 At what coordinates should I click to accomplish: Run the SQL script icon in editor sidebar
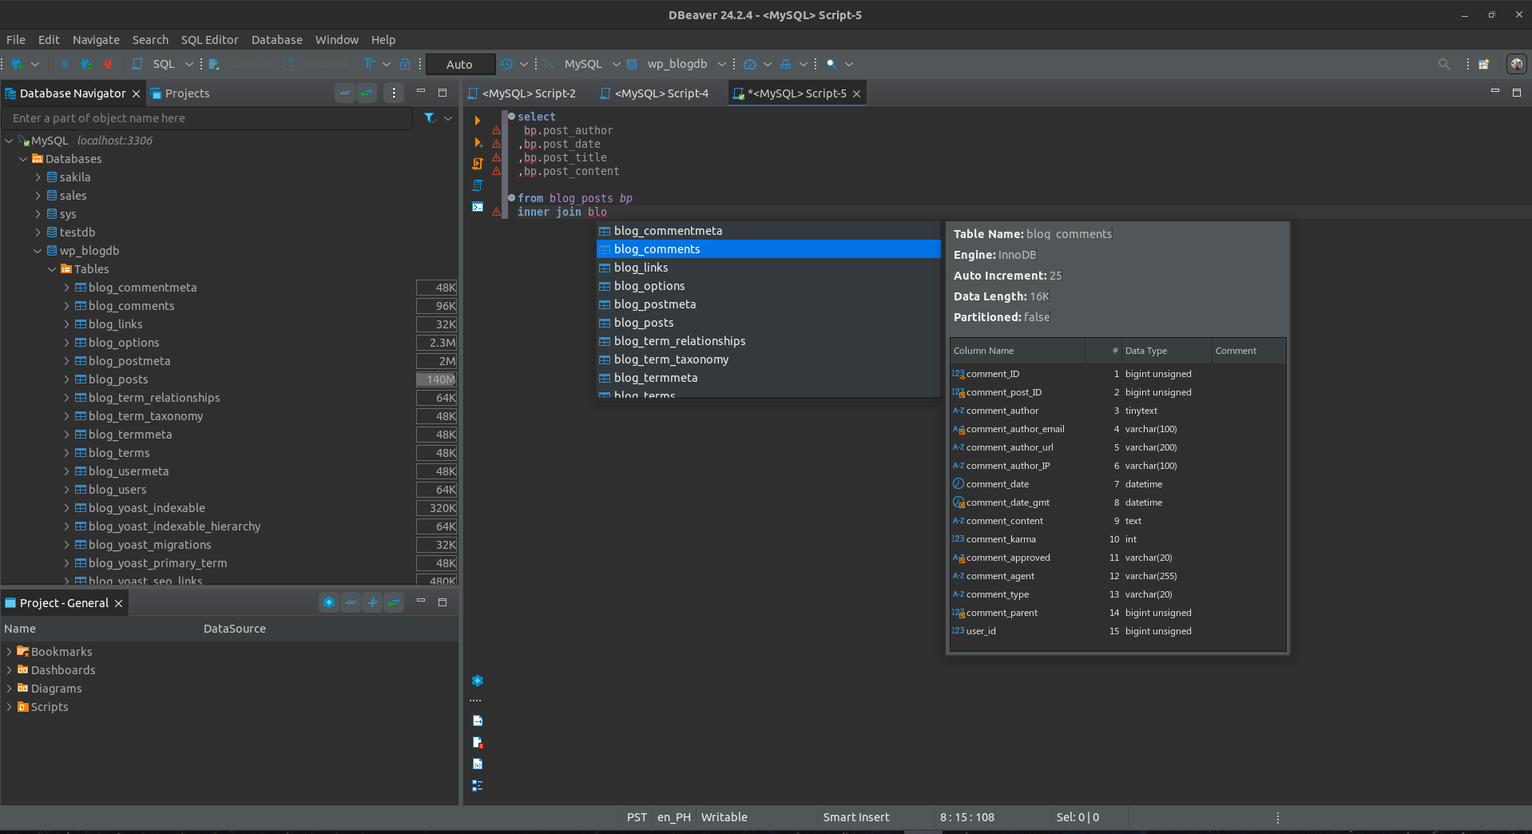pyautogui.click(x=478, y=164)
